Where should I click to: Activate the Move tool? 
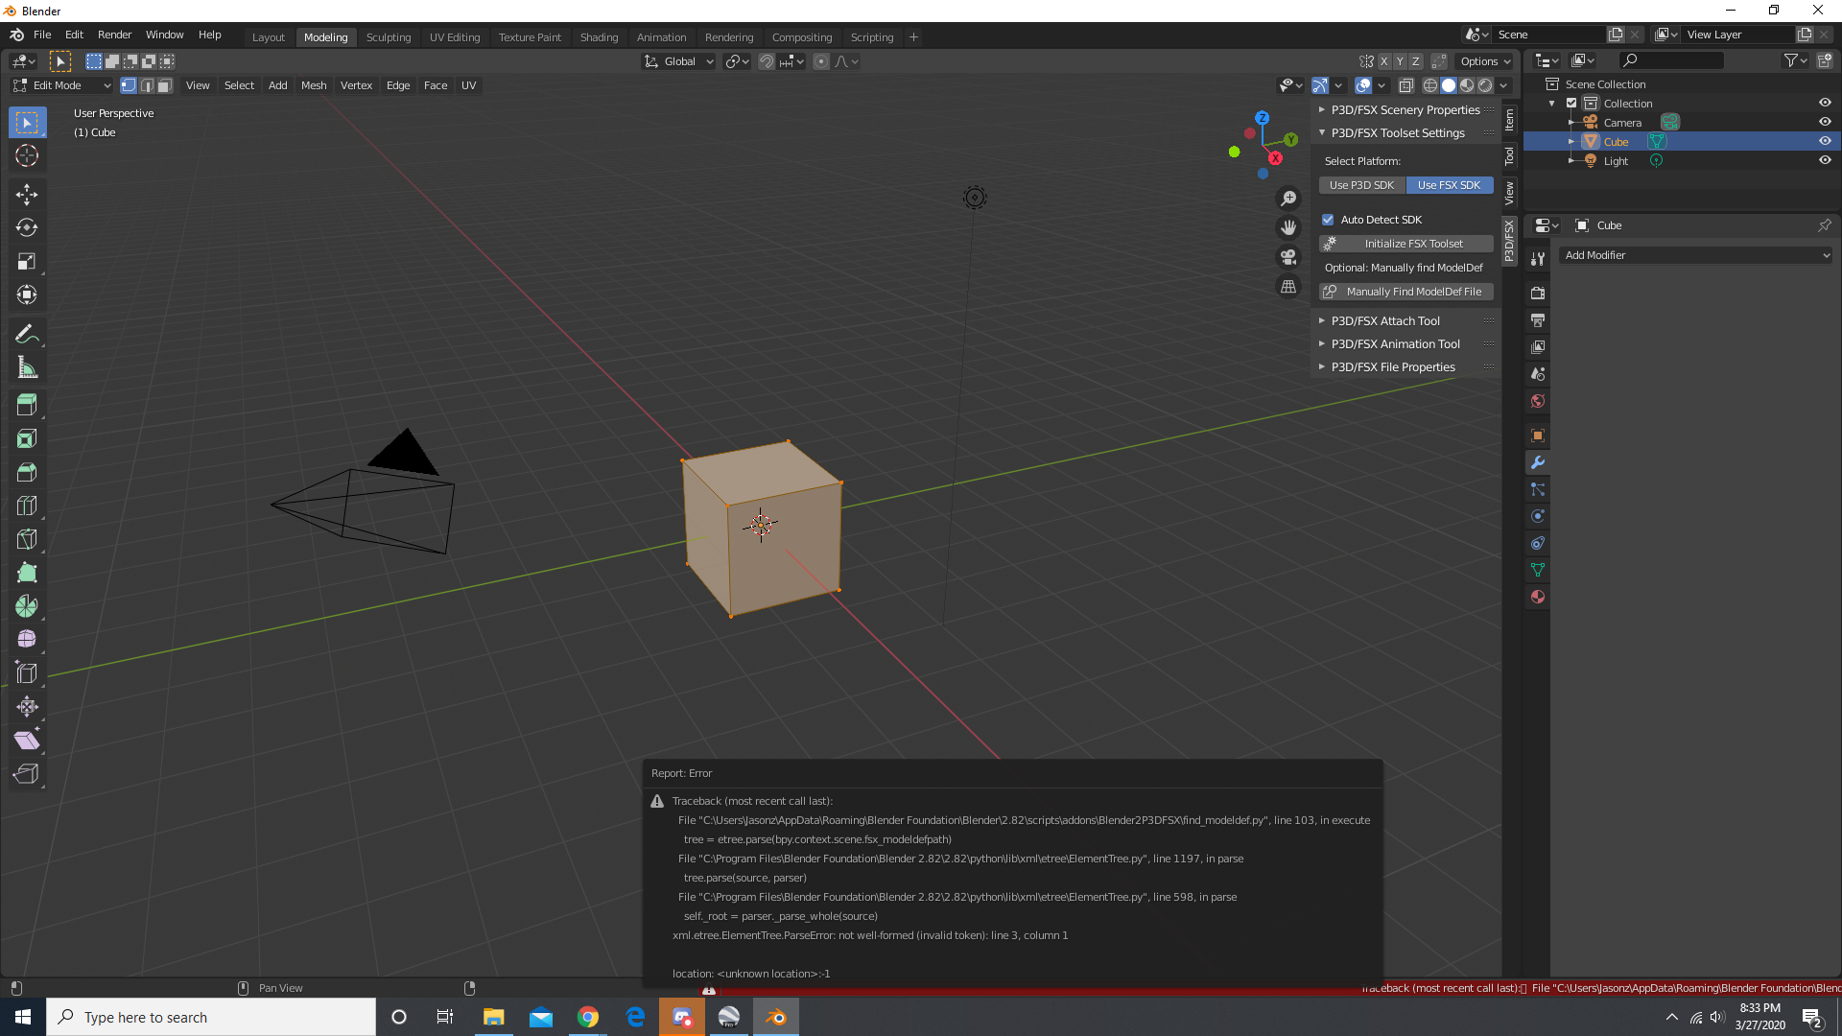pos(27,195)
